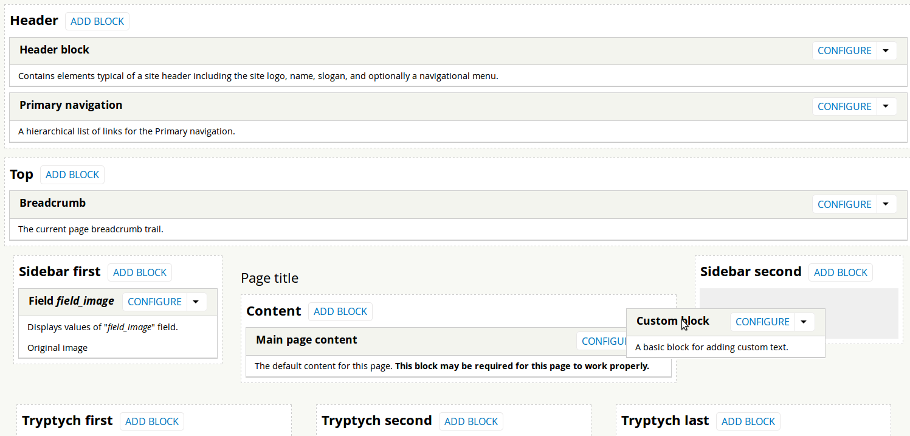910x436 pixels.
Task: Add block to Tryptych second region
Action: (x=471, y=421)
